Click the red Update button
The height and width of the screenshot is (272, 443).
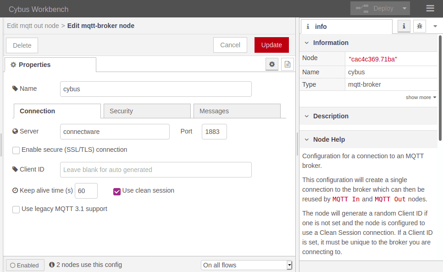pos(271,45)
